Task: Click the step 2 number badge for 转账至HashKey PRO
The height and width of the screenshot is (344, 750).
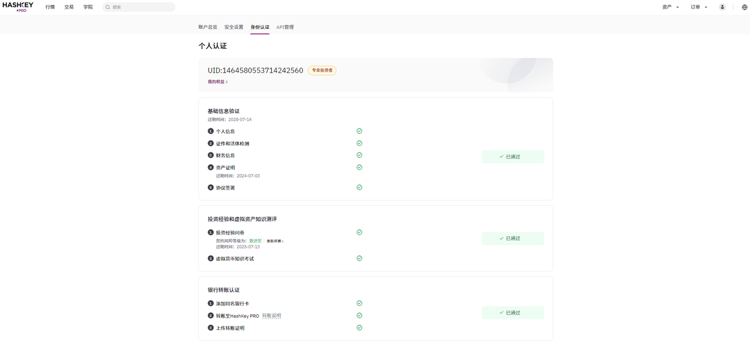Action: pyautogui.click(x=211, y=315)
